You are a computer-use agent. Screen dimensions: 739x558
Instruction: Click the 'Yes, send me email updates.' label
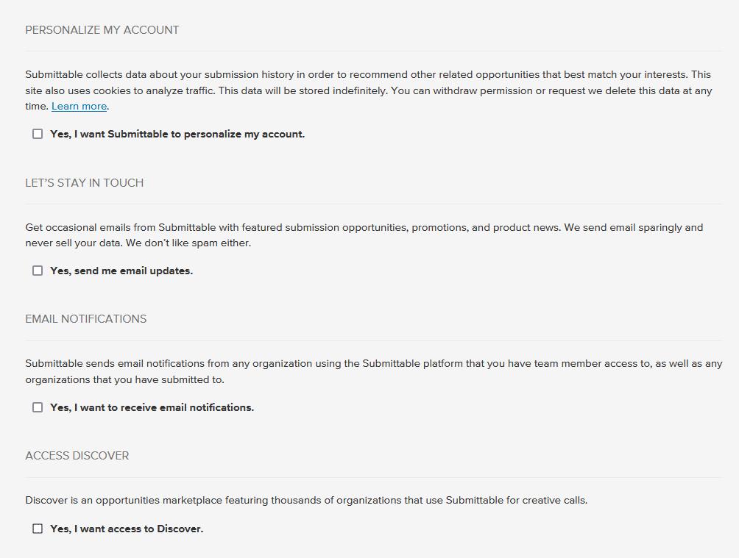(x=121, y=271)
